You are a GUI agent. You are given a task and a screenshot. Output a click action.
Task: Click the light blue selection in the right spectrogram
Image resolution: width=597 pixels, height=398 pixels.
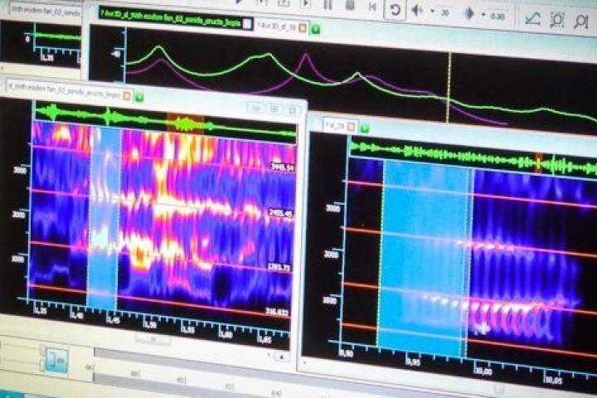(x=425, y=249)
